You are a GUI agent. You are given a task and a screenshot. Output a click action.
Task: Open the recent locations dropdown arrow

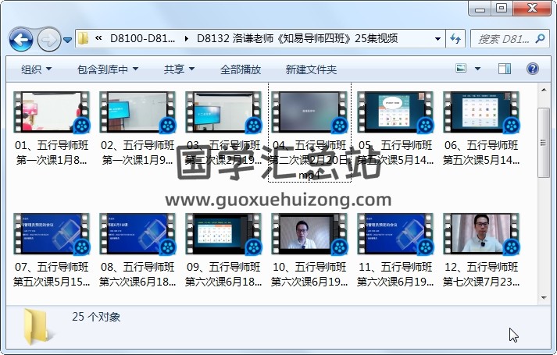(68, 39)
